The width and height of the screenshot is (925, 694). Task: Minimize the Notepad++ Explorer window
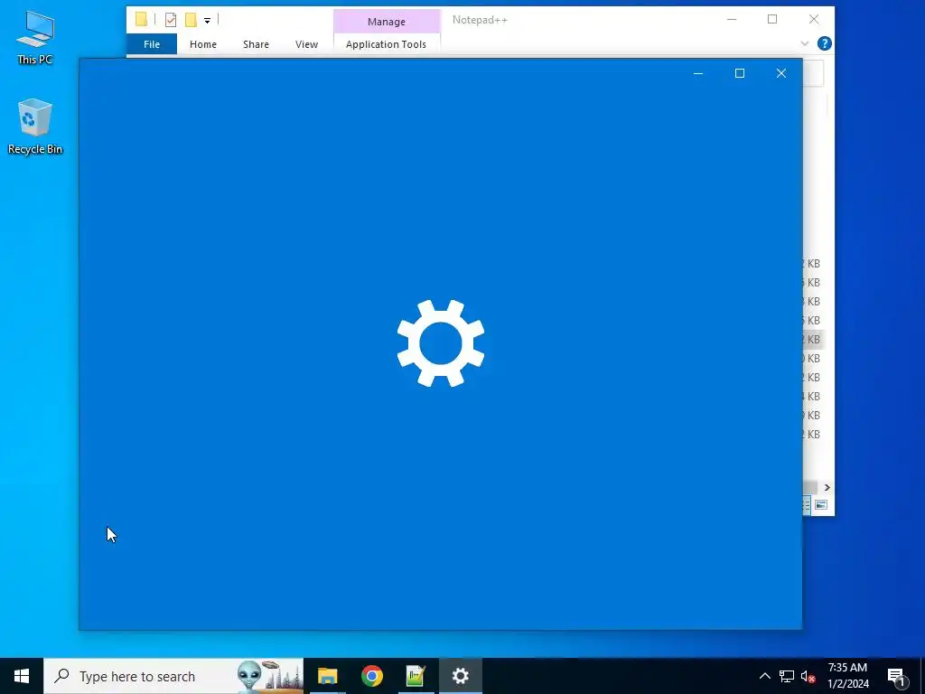[732, 20]
